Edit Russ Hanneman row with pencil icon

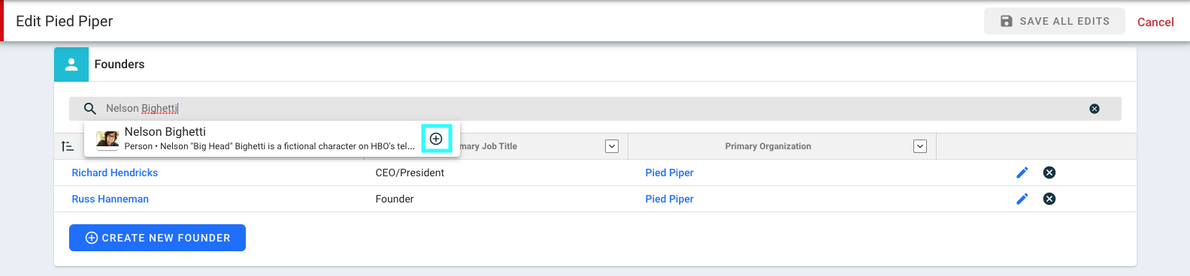coord(1022,199)
